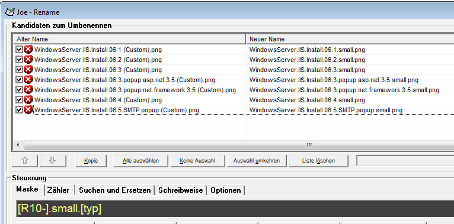
Task: Click the empty field beside Liste löschen
Action: [405, 161]
